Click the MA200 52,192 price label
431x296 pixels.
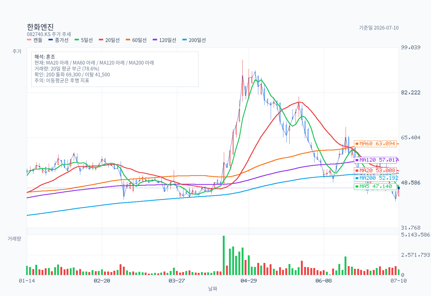pos(376,178)
